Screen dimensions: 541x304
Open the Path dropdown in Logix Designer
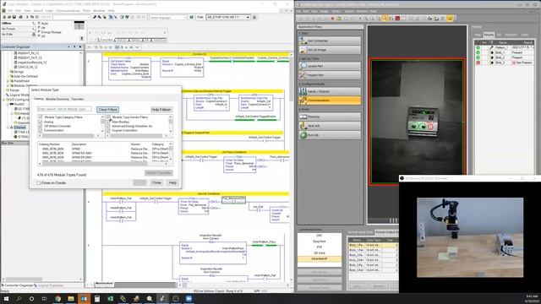[x=248, y=17]
